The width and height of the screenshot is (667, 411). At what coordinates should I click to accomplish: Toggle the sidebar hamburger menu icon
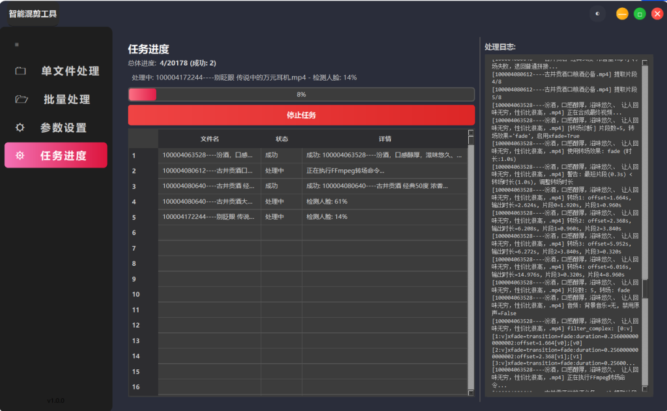16,45
